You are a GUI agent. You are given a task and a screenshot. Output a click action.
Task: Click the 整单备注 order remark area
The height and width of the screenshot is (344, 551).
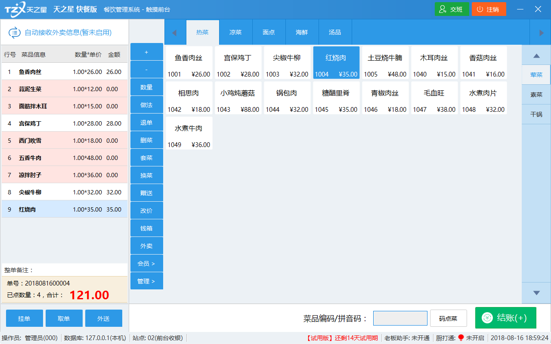pyautogui.click(x=65, y=270)
